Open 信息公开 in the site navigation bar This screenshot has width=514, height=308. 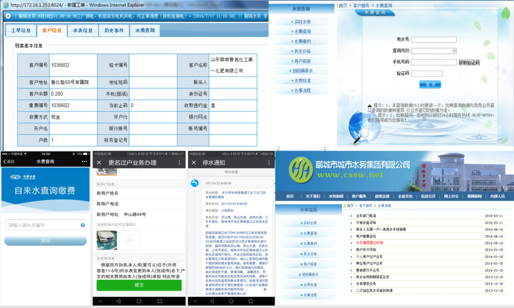pyautogui.click(x=428, y=197)
